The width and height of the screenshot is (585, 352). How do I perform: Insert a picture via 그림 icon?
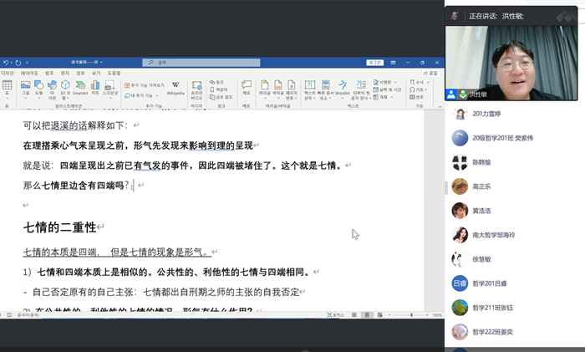click(x=25, y=89)
